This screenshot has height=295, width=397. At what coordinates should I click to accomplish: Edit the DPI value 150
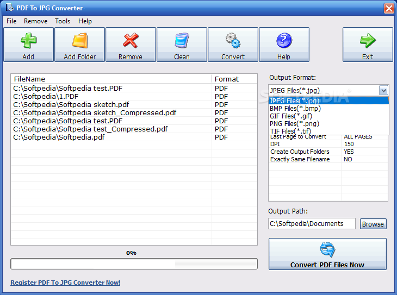pos(349,144)
